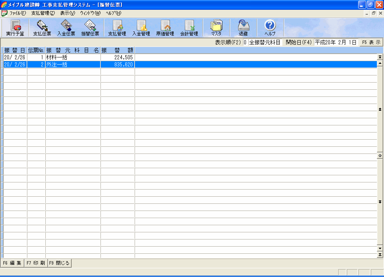Viewport: 384px width, 277px height.
Task: Open 入金管理 from the toolbar
Action: coord(141,28)
